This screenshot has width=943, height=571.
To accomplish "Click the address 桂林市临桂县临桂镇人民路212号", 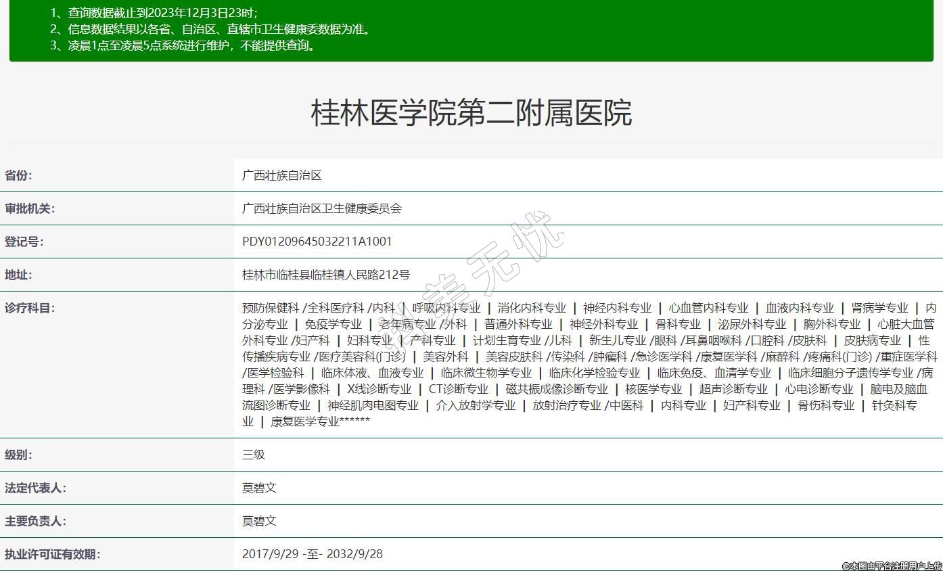I will (326, 275).
